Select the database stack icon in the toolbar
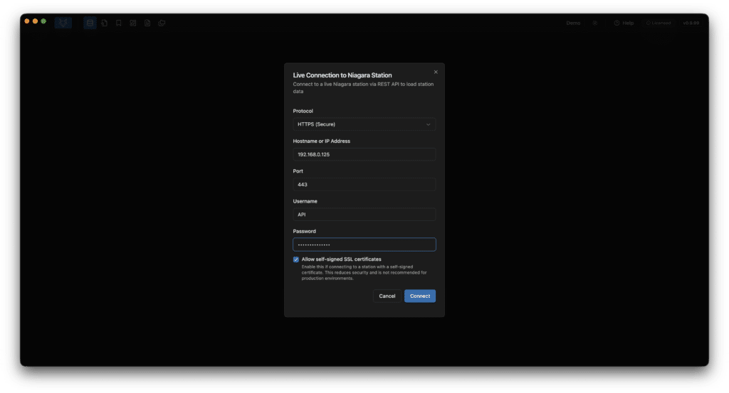 point(90,23)
